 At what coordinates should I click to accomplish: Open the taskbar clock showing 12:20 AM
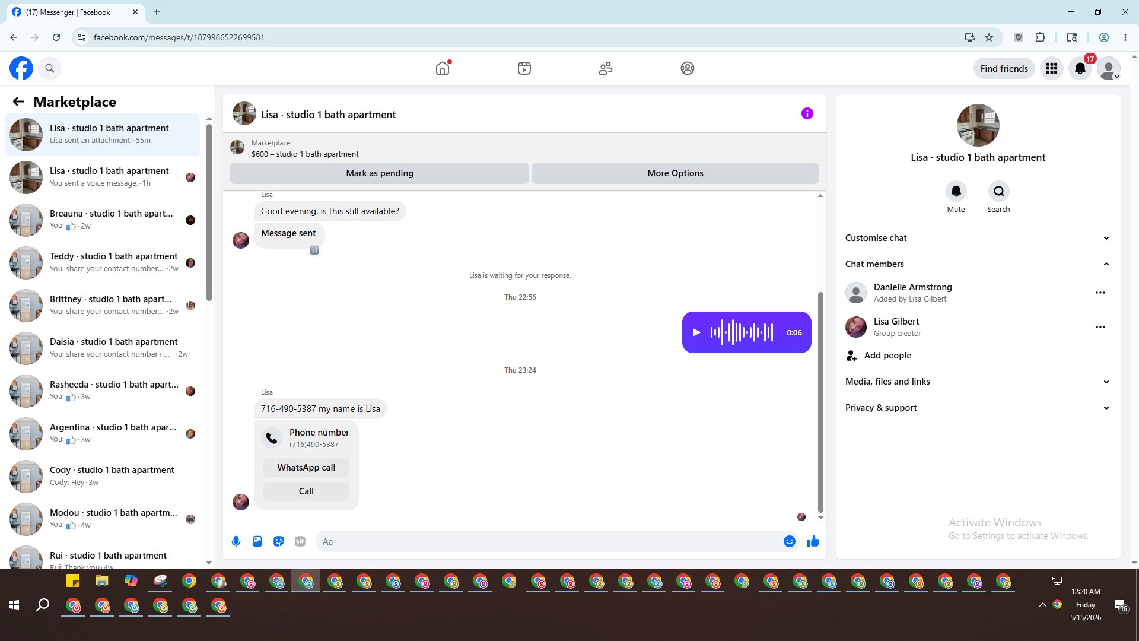tap(1086, 605)
